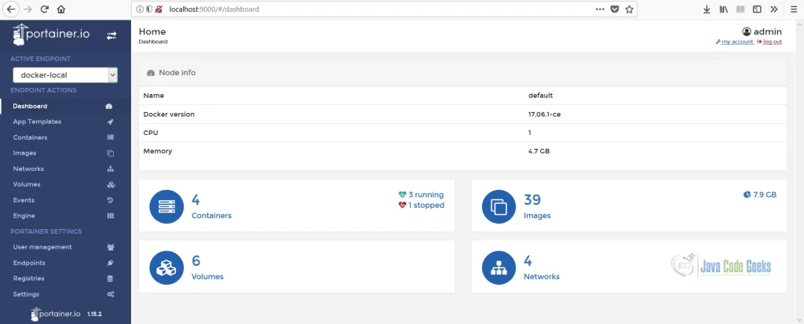Click the site information icon in address bar
804x324 pixels.
pyautogui.click(x=140, y=9)
